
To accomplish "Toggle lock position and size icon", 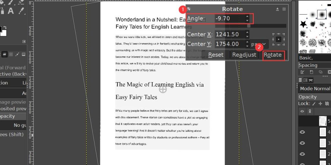I will pyautogui.click(x=320, y=103).
